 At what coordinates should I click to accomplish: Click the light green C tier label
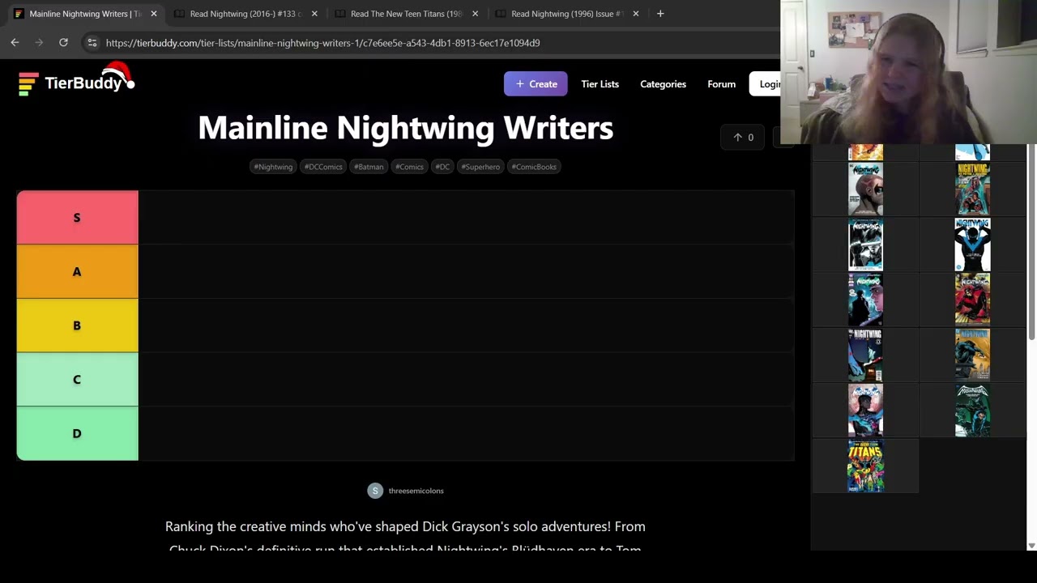77,379
